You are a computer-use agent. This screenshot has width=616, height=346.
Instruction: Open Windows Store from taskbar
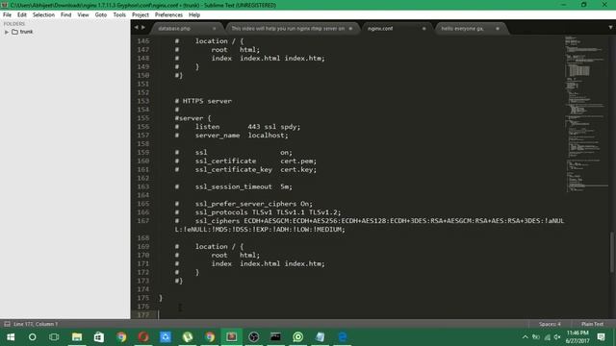click(98, 337)
